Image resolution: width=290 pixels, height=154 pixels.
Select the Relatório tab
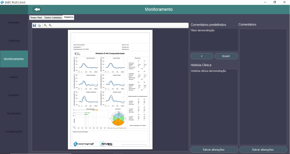tap(69, 17)
